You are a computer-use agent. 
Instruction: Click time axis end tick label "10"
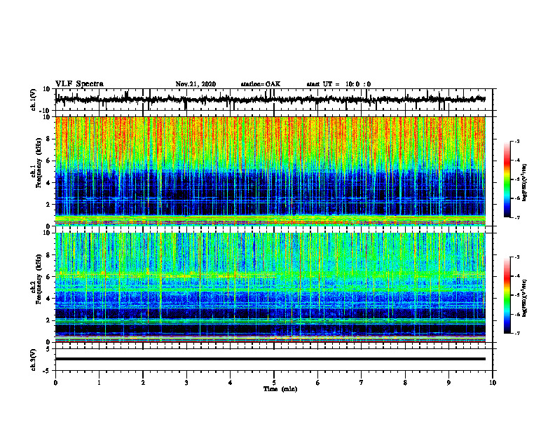(x=493, y=383)
